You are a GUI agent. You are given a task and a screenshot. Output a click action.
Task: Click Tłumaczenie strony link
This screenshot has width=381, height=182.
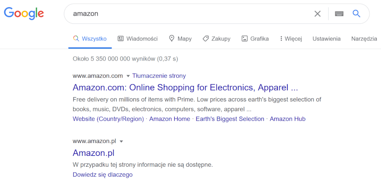click(159, 76)
